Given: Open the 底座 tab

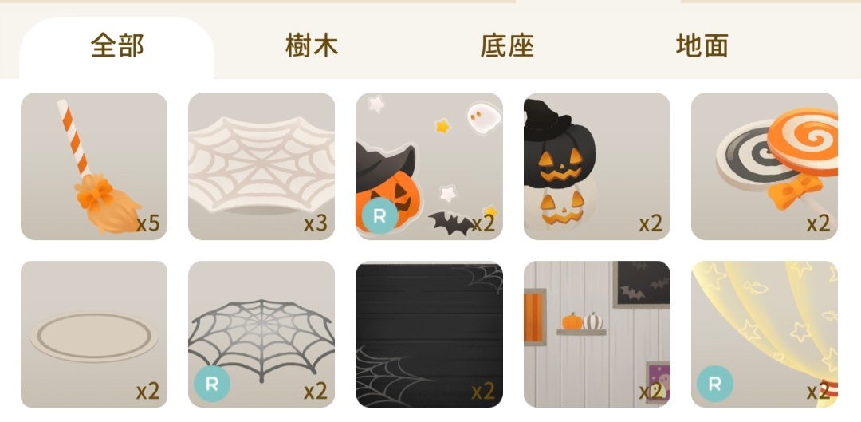Looking at the screenshot, I should click(507, 45).
